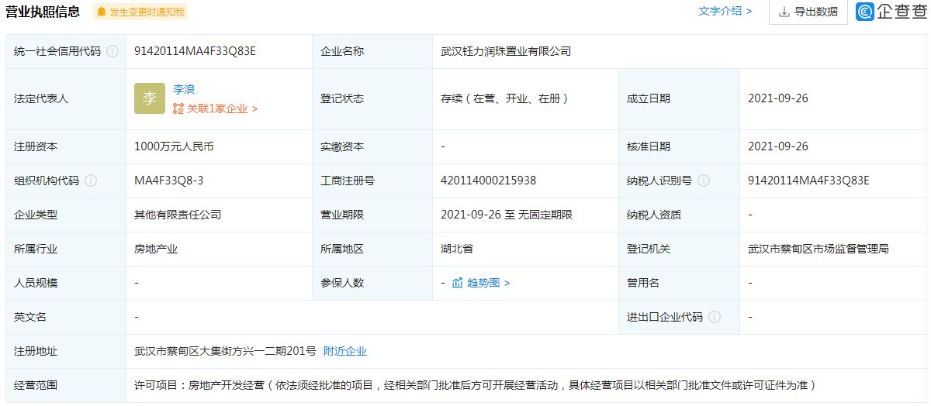Click 曾用名 label

[x=643, y=283]
